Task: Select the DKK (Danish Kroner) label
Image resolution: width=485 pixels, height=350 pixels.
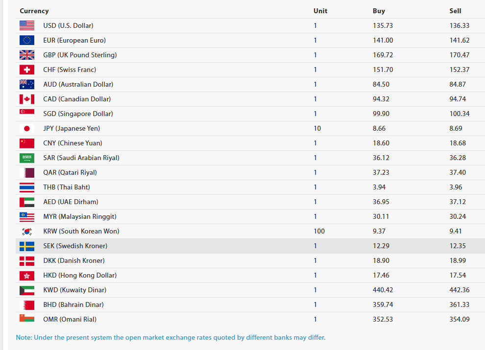Action: tap(74, 260)
